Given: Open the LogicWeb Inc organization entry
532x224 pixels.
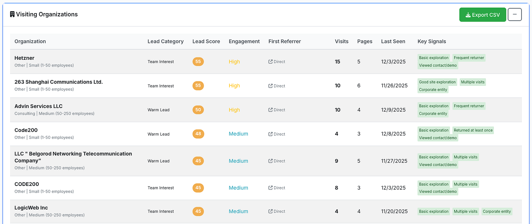Looking at the screenshot, I should pyautogui.click(x=31, y=208).
